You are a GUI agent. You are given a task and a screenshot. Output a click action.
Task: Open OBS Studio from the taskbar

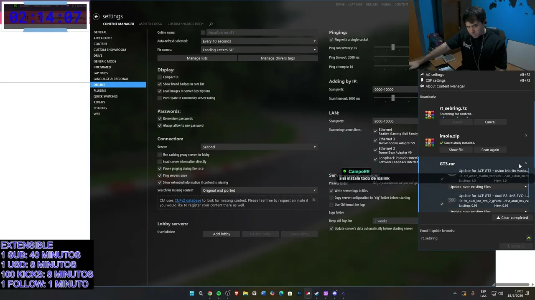point(227,293)
